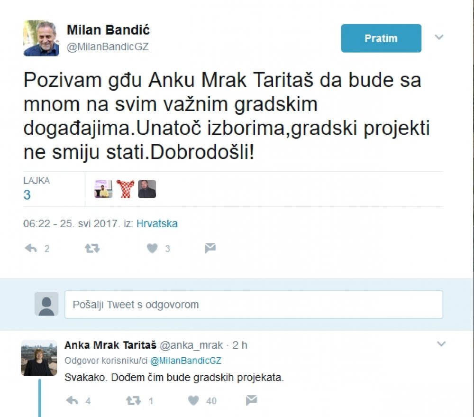The width and height of the screenshot is (474, 417).
Task: Message Anka Mrak Taritaš's reply via envelope icon
Action: pos(252,400)
